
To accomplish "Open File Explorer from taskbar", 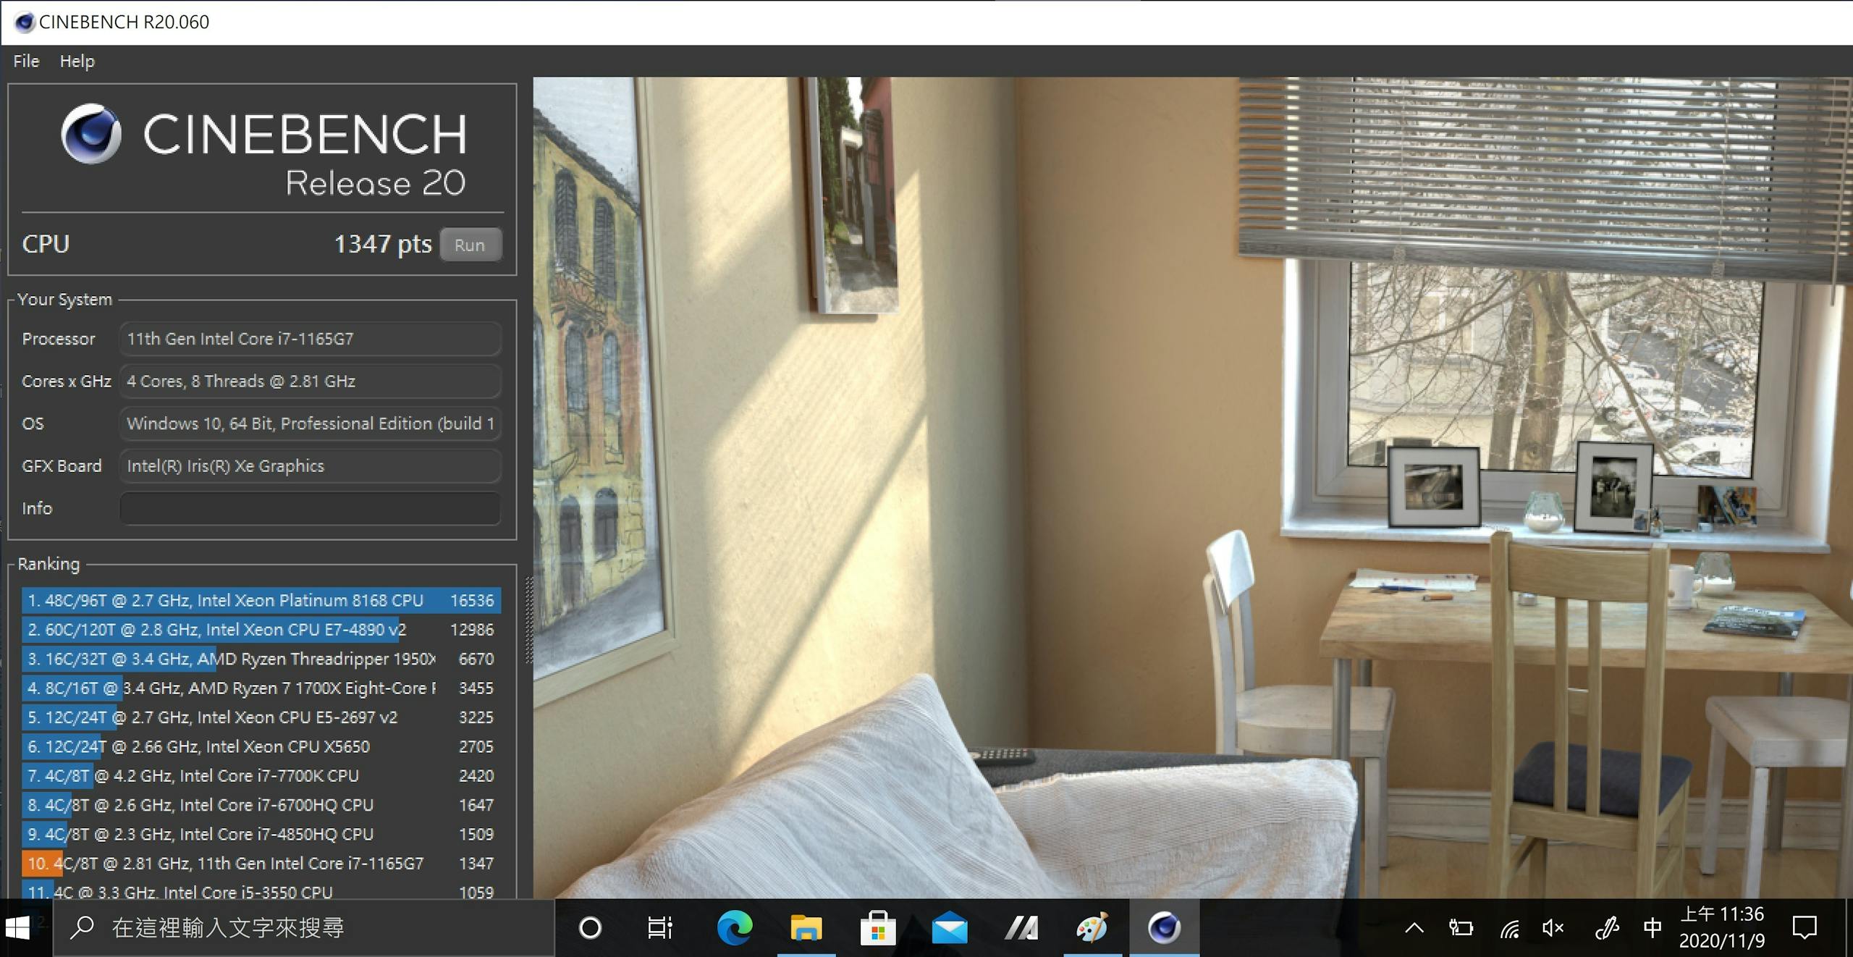I will coord(806,928).
